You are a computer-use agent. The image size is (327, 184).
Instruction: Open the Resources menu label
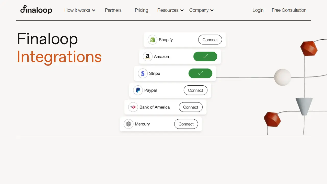click(x=168, y=10)
